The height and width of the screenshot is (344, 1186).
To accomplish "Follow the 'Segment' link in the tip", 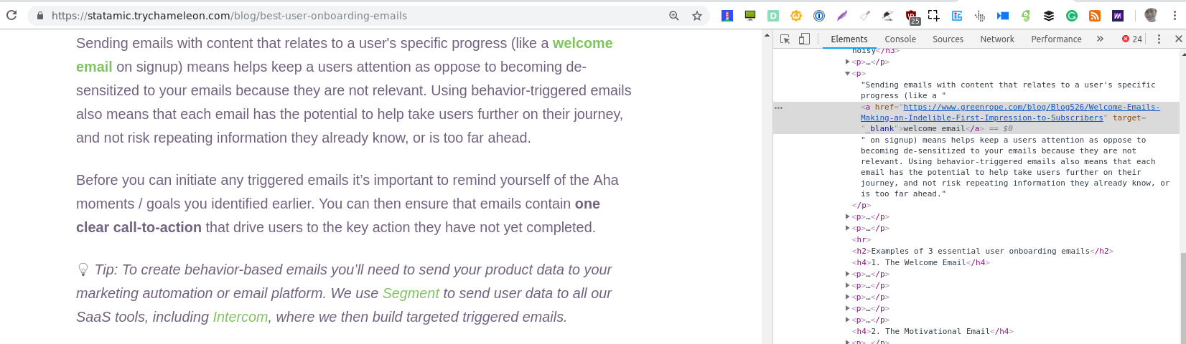I will [x=411, y=293].
